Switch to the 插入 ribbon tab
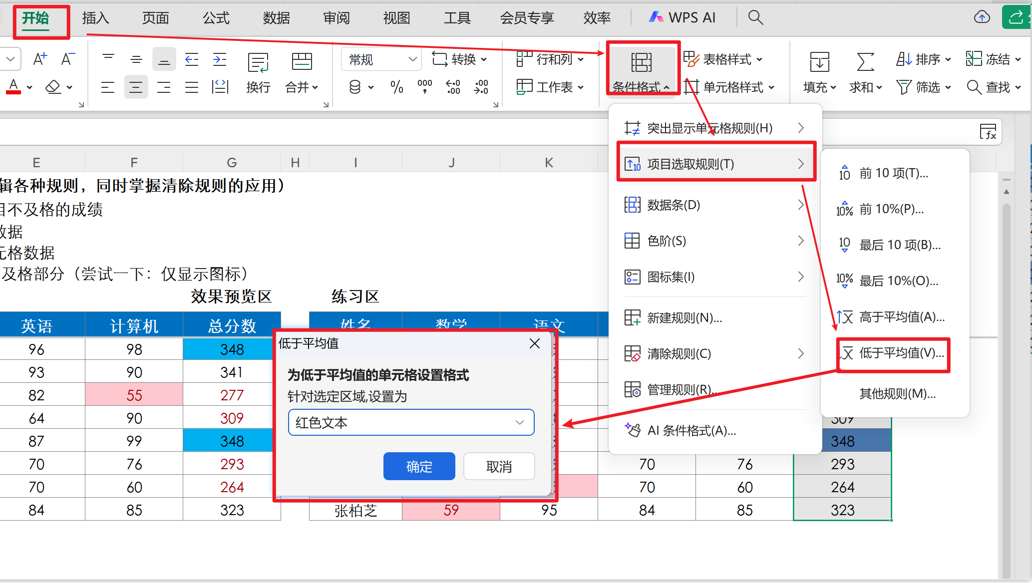The height and width of the screenshot is (583, 1032). [95, 18]
